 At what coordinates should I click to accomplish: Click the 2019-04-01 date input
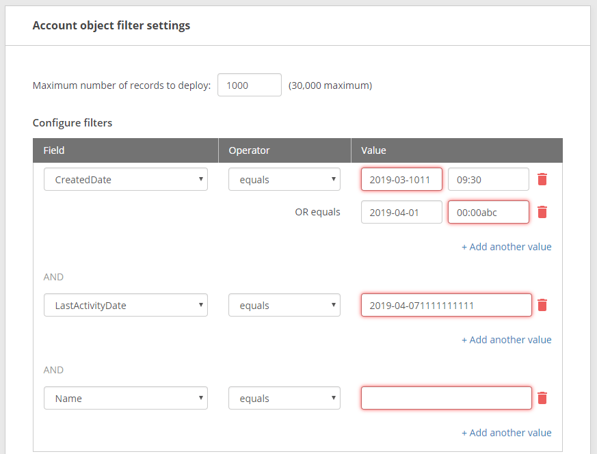click(x=401, y=213)
